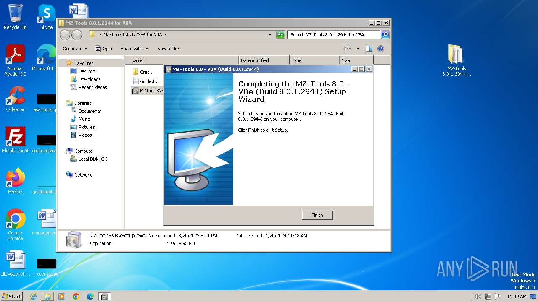The image size is (538, 302).
Task: Open Microsoft Edge from the taskbar
Action: pyautogui.click(x=90, y=297)
